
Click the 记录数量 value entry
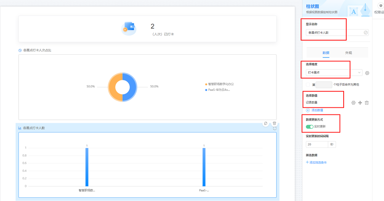coord(312,102)
